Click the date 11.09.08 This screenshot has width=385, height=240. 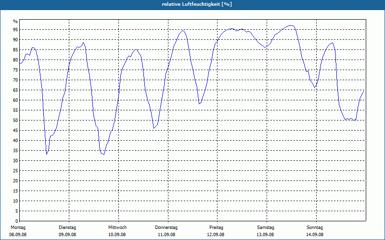pos(167,235)
